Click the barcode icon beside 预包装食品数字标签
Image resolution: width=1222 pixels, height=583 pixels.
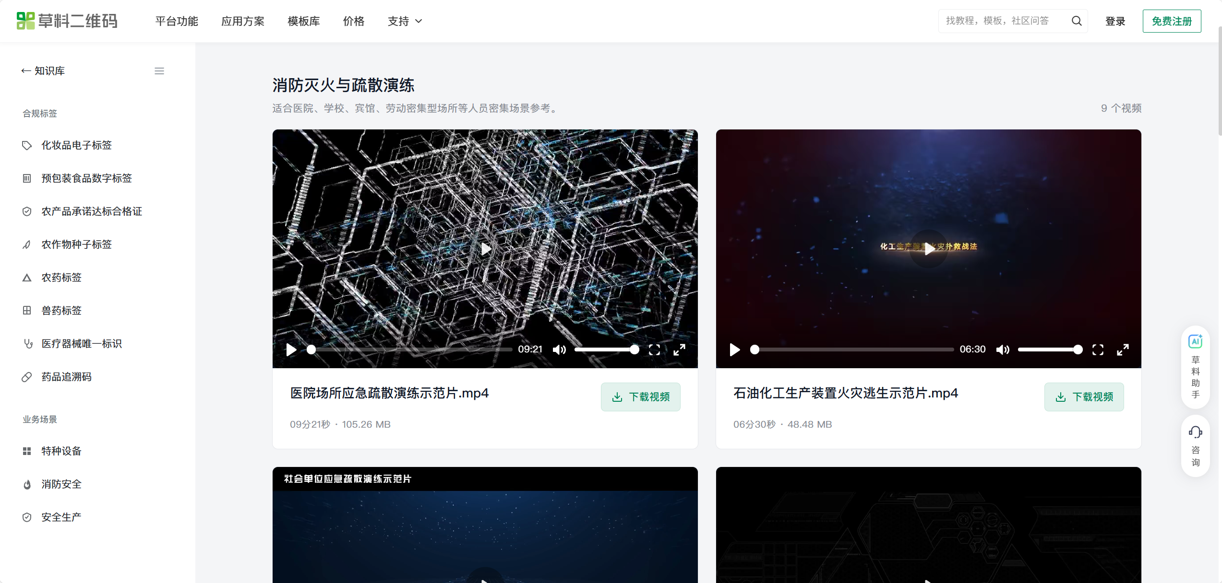coord(27,178)
